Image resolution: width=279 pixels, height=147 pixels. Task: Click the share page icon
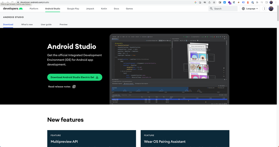(209, 2)
